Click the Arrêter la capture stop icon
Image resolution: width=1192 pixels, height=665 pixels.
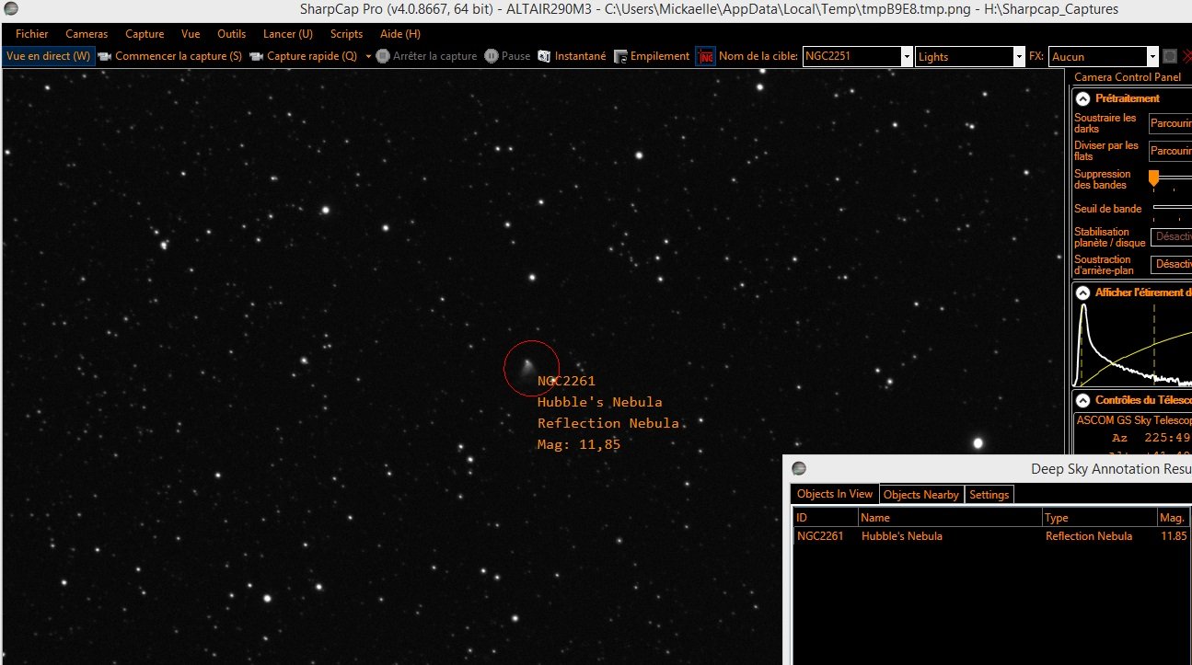[383, 56]
